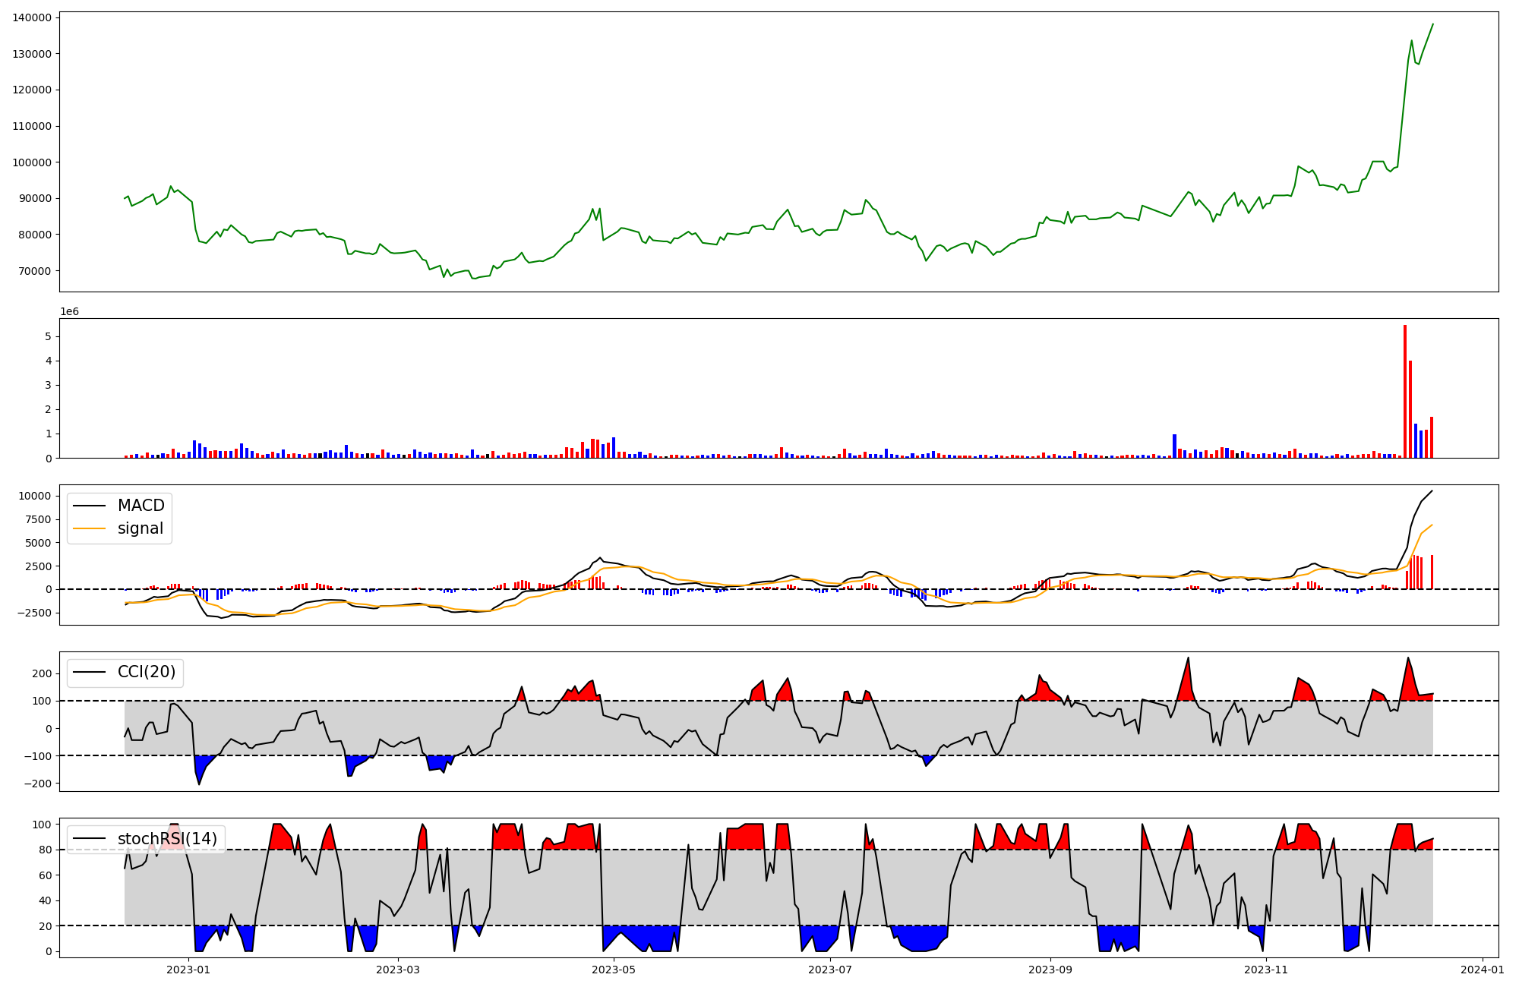Viewport: 1519px width, 987px height.
Task: Click the 2023-03 x-axis date label
Action: tap(398, 970)
